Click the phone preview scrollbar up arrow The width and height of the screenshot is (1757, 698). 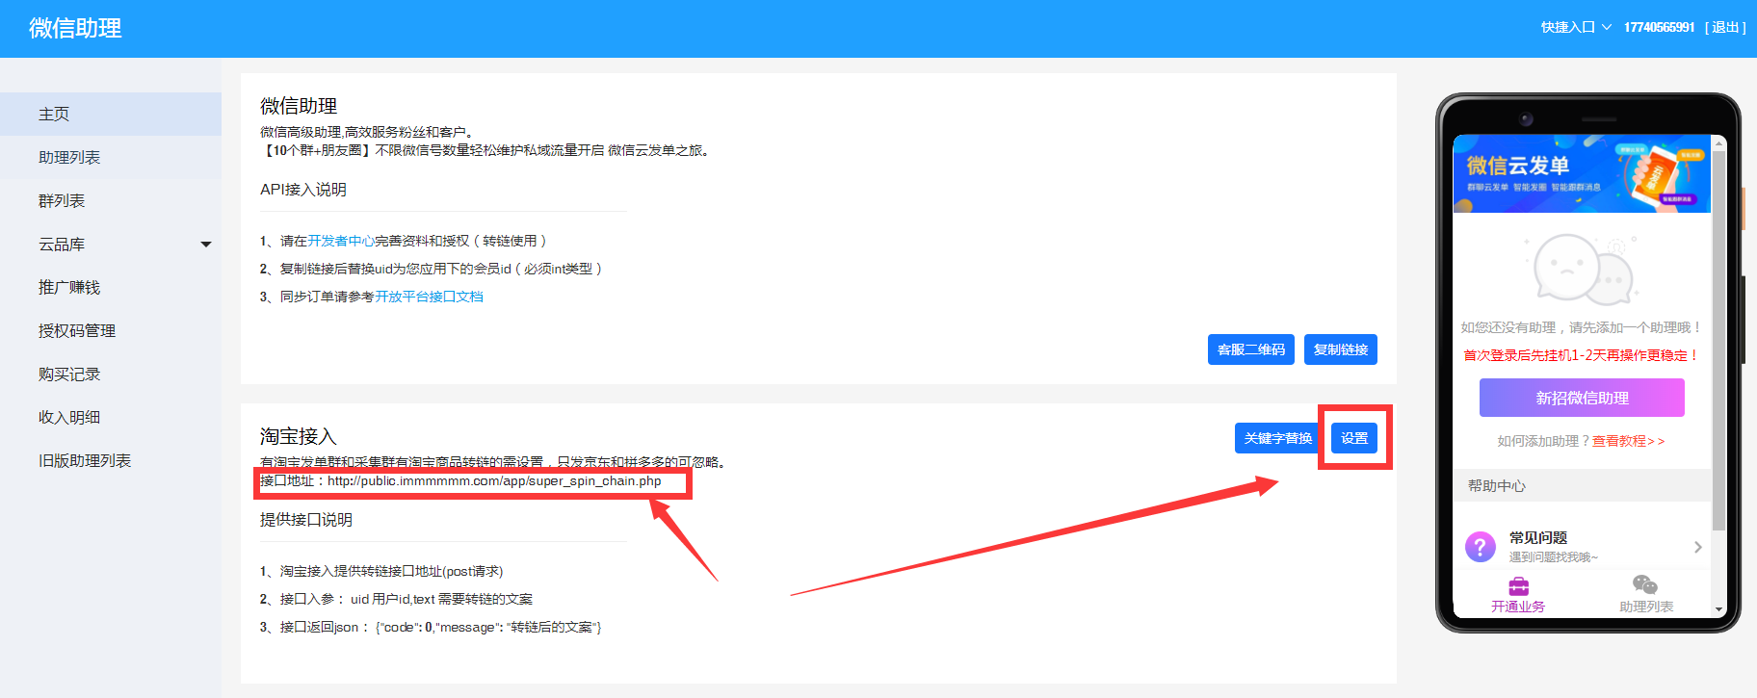tap(1718, 142)
